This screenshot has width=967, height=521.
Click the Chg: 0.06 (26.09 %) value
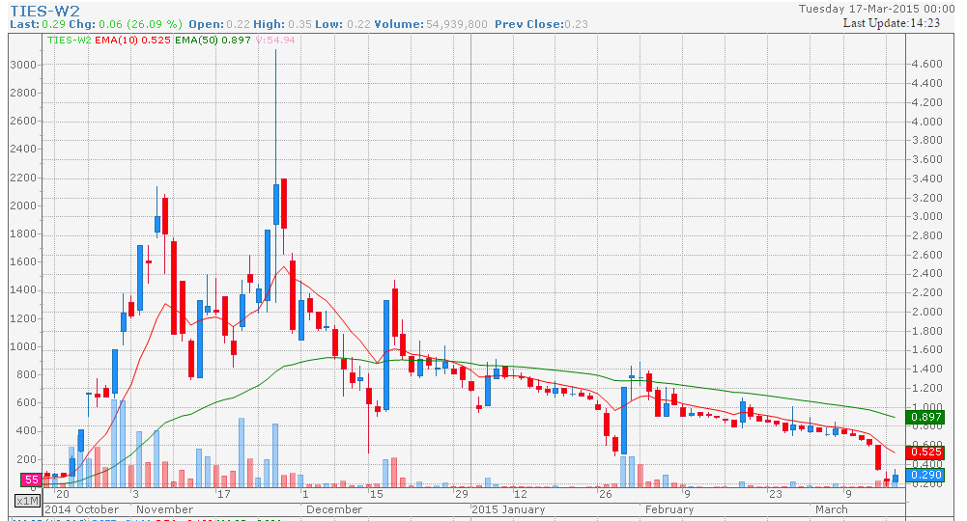coord(126,25)
